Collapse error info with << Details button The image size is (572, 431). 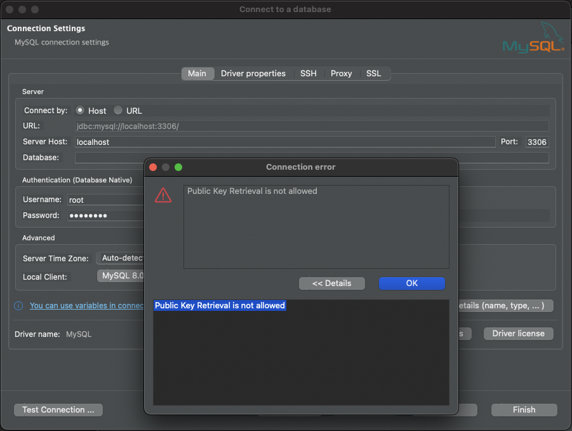pos(331,284)
